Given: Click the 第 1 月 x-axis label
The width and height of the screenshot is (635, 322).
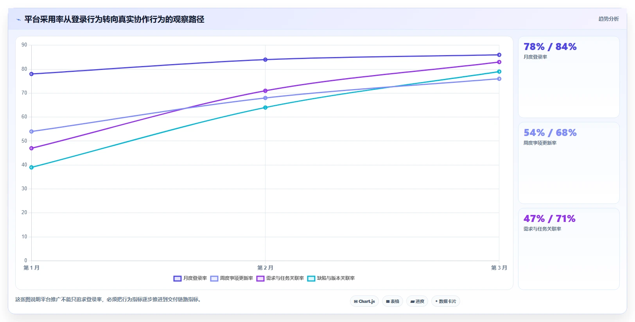Looking at the screenshot, I should point(31,268).
